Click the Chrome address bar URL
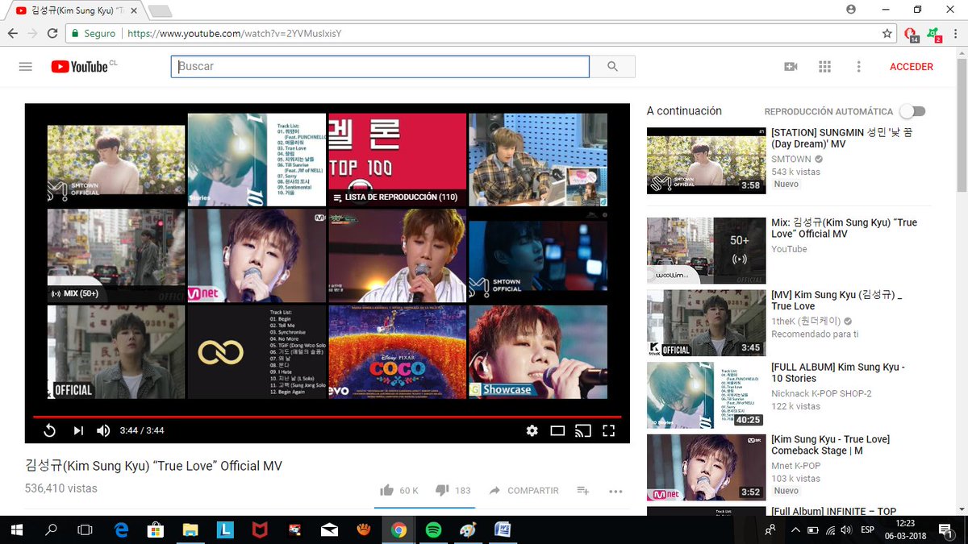 pos(235,34)
